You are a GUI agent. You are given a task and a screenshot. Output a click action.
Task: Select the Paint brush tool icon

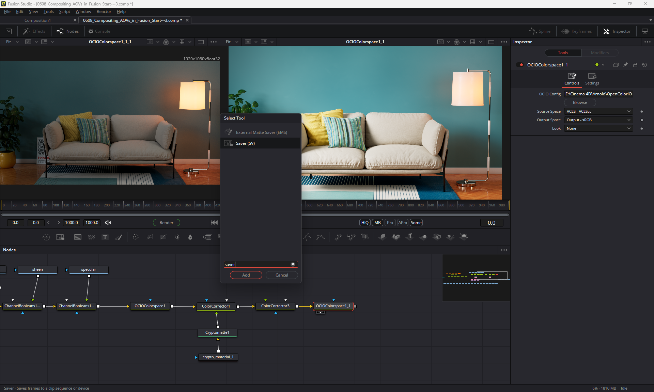pyautogui.click(x=119, y=237)
